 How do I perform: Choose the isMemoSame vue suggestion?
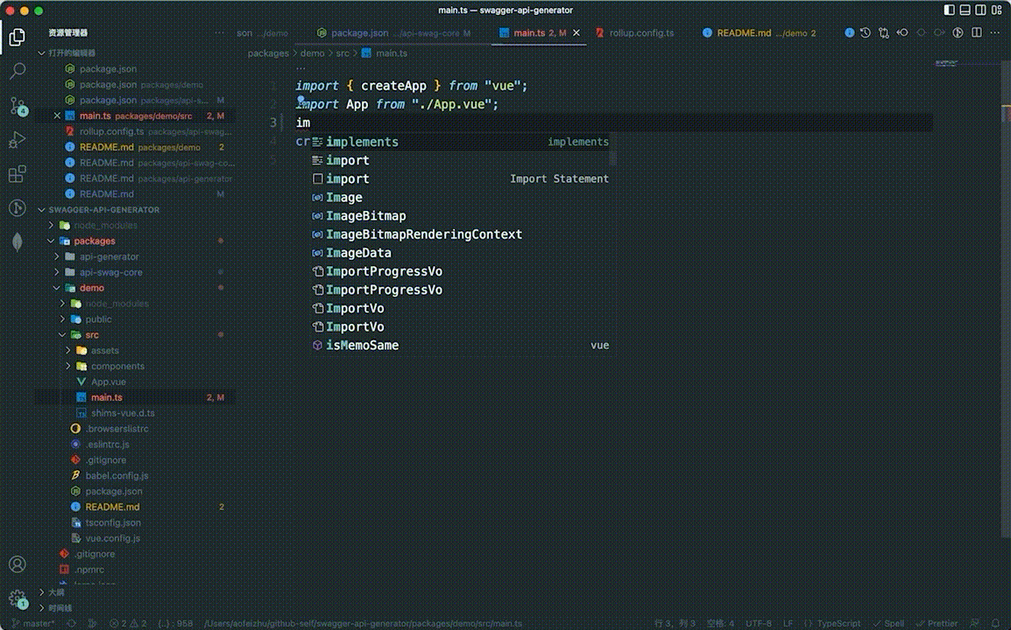click(460, 346)
